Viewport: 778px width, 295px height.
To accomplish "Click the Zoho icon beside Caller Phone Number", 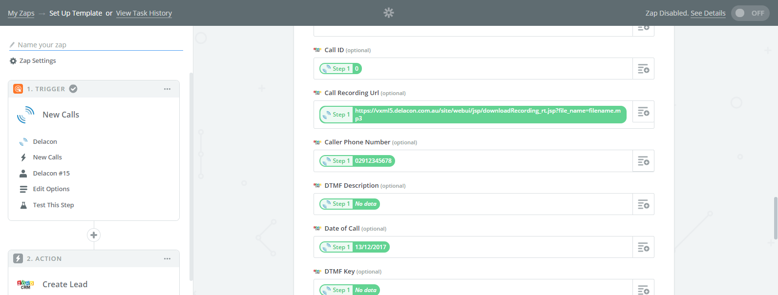I will 317,142.
